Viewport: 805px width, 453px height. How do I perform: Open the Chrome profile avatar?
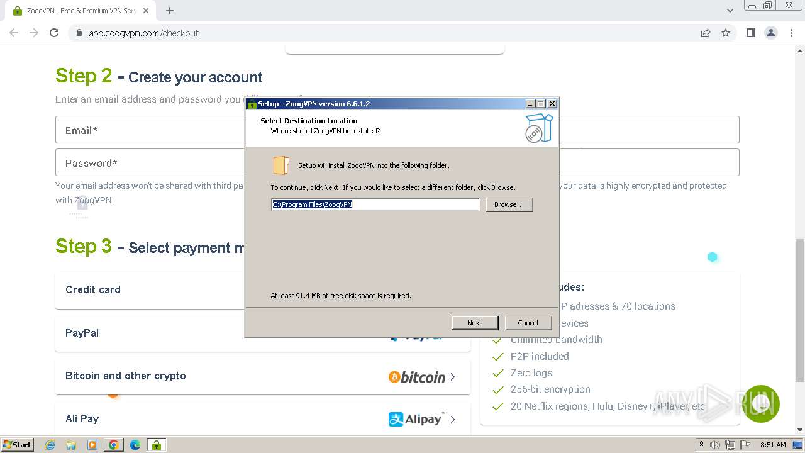click(771, 33)
